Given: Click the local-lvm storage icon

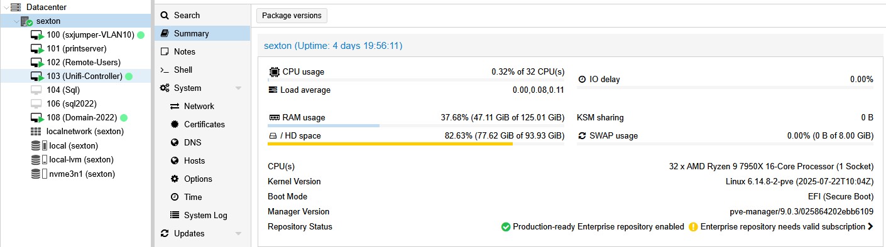Looking at the screenshot, I should click(x=39, y=159).
